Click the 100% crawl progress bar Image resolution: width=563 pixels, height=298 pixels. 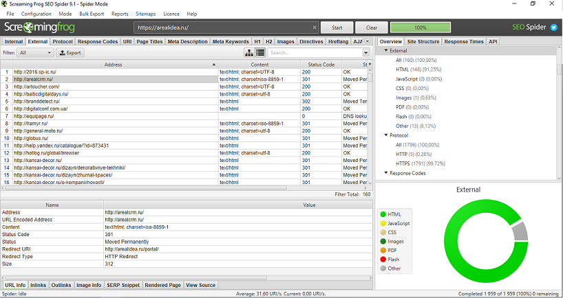tap(420, 27)
